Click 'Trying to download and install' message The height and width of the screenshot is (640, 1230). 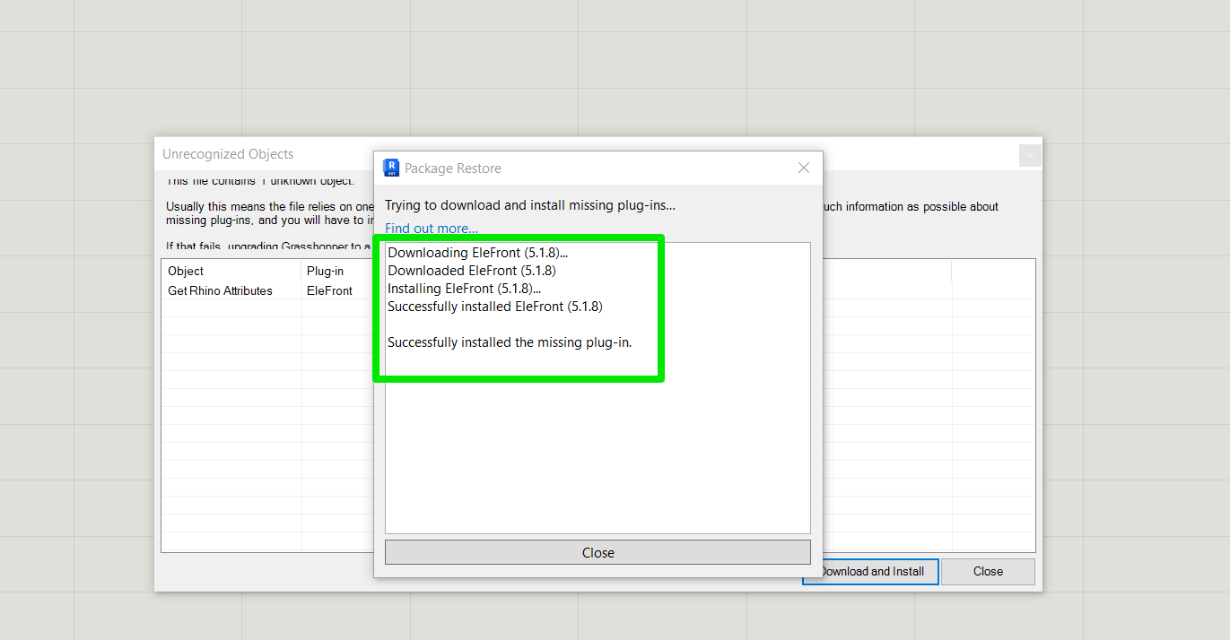(530, 205)
